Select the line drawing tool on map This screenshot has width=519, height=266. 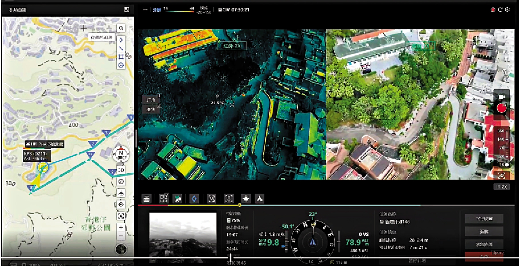tap(121, 48)
